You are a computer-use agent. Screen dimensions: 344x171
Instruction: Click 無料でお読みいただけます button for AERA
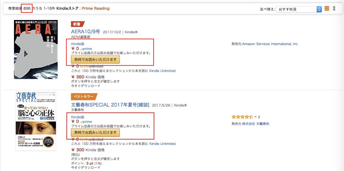tap(95, 59)
